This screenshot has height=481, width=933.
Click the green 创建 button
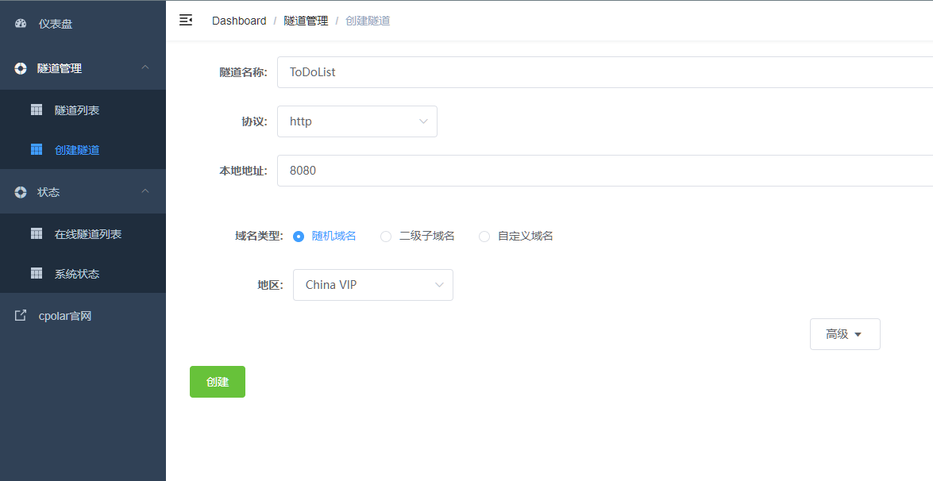tap(218, 382)
